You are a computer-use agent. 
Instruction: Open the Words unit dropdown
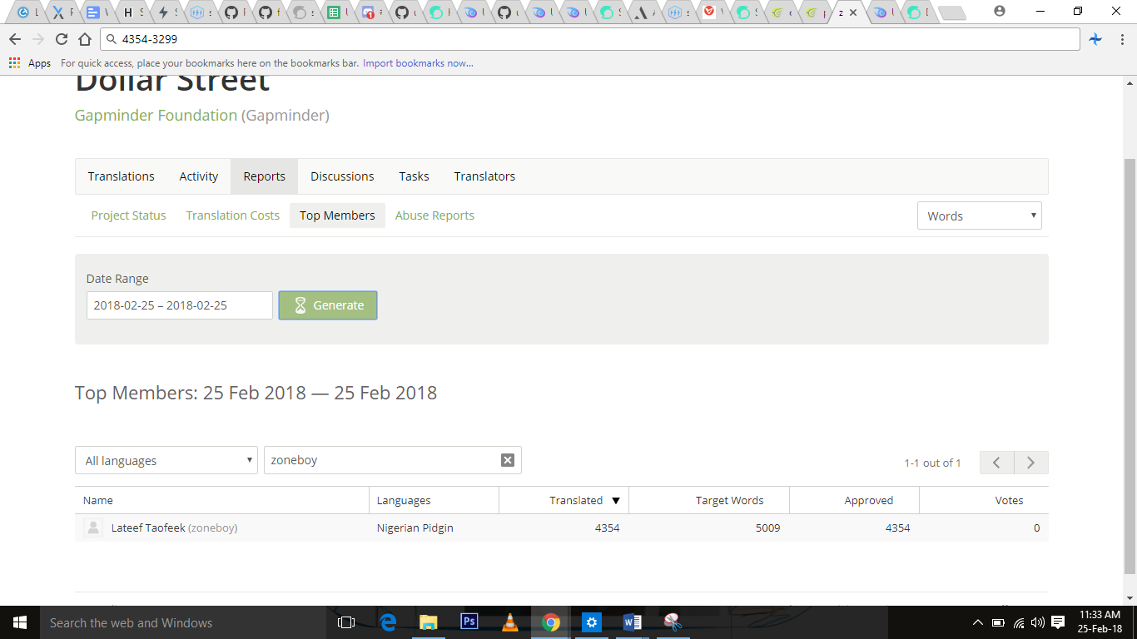pos(980,215)
